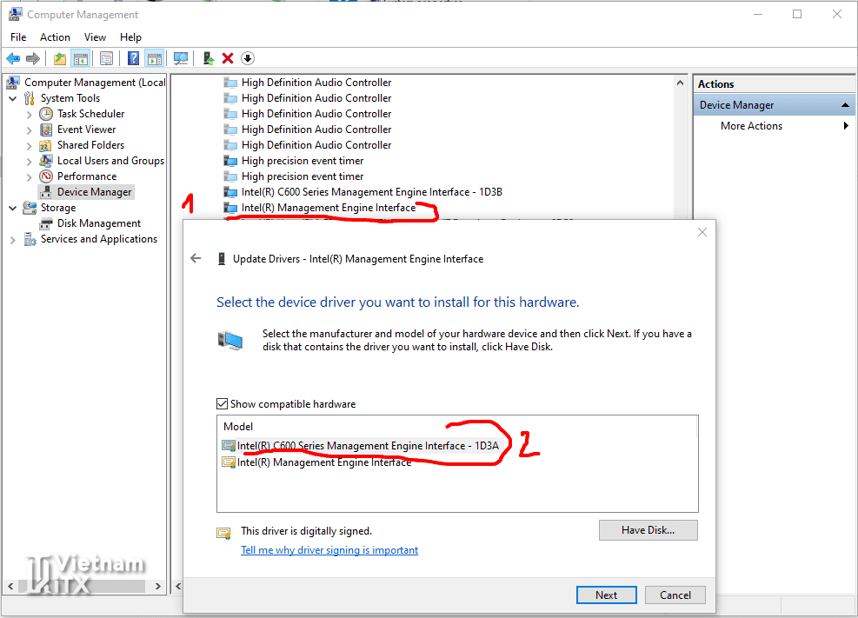This screenshot has width=858, height=618.
Task: Open the View menu
Action: pyautogui.click(x=95, y=37)
